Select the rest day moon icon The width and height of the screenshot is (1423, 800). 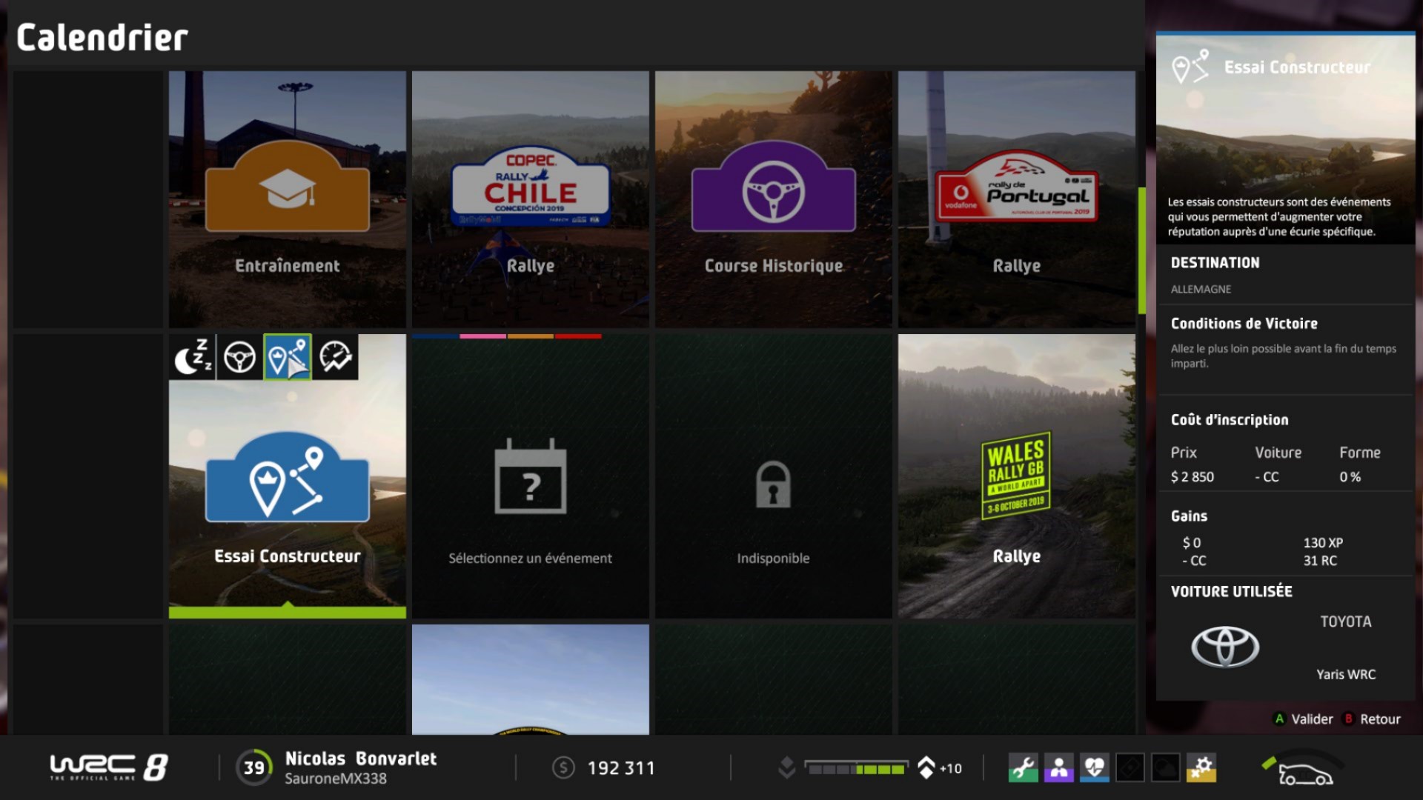coord(193,357)
